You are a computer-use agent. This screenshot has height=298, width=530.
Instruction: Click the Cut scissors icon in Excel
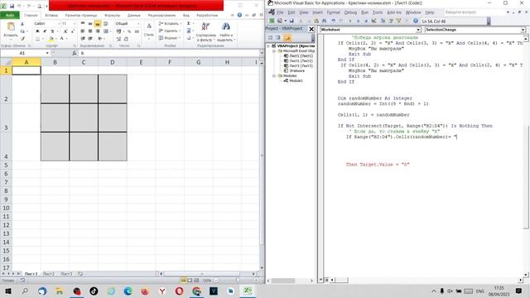pos(22,24)
